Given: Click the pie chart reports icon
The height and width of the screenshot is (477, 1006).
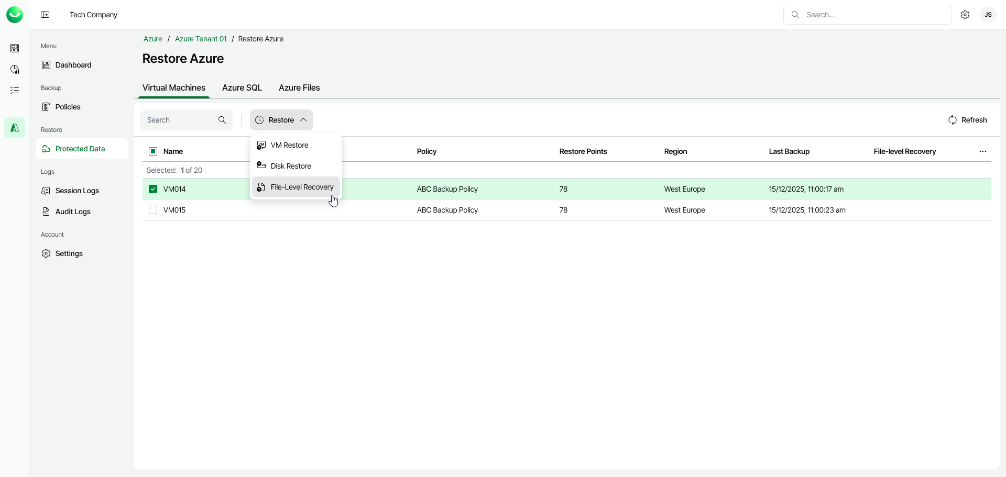Looking at the screenshot, I should point(15,69).
